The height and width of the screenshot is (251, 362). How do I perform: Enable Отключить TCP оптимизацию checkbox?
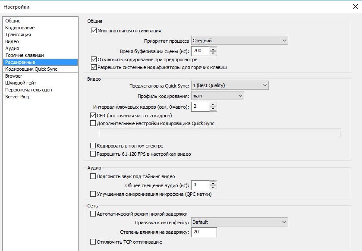[x=93, y=242]
